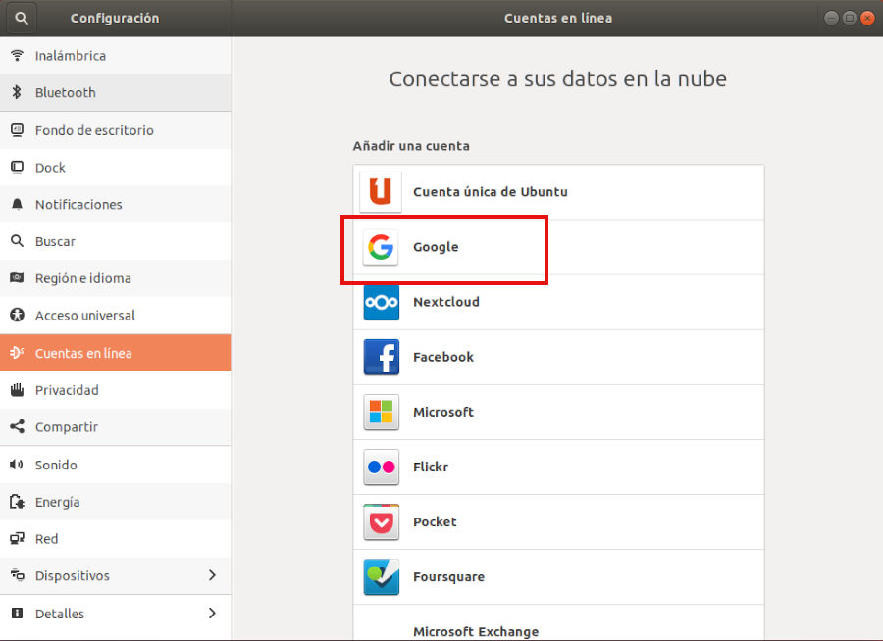Select Acceso universal label
This screenshot has height=641, width=883.
[x=85, y=316]
